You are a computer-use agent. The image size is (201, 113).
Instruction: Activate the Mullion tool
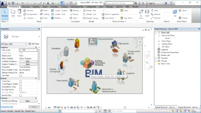coord(56,18)
